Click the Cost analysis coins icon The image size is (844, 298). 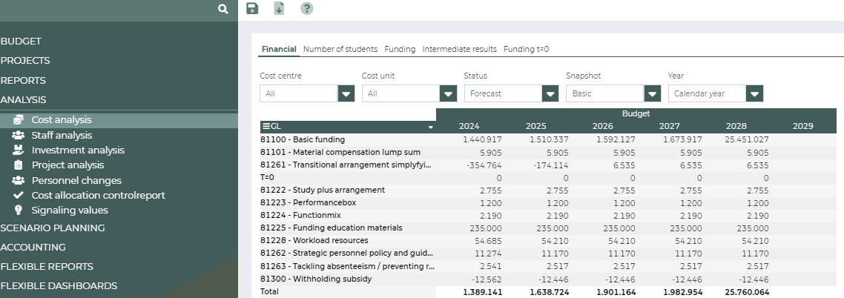point(19,120)
